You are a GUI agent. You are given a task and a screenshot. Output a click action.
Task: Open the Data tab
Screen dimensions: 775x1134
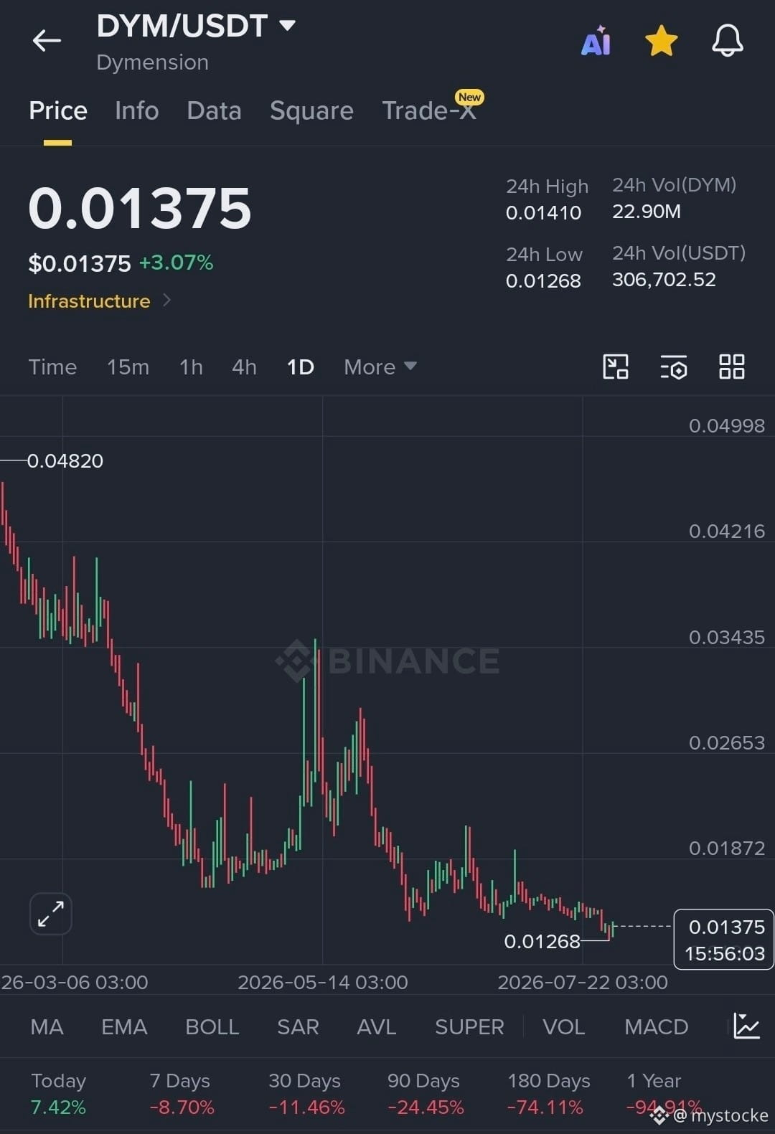pos(214,111)
